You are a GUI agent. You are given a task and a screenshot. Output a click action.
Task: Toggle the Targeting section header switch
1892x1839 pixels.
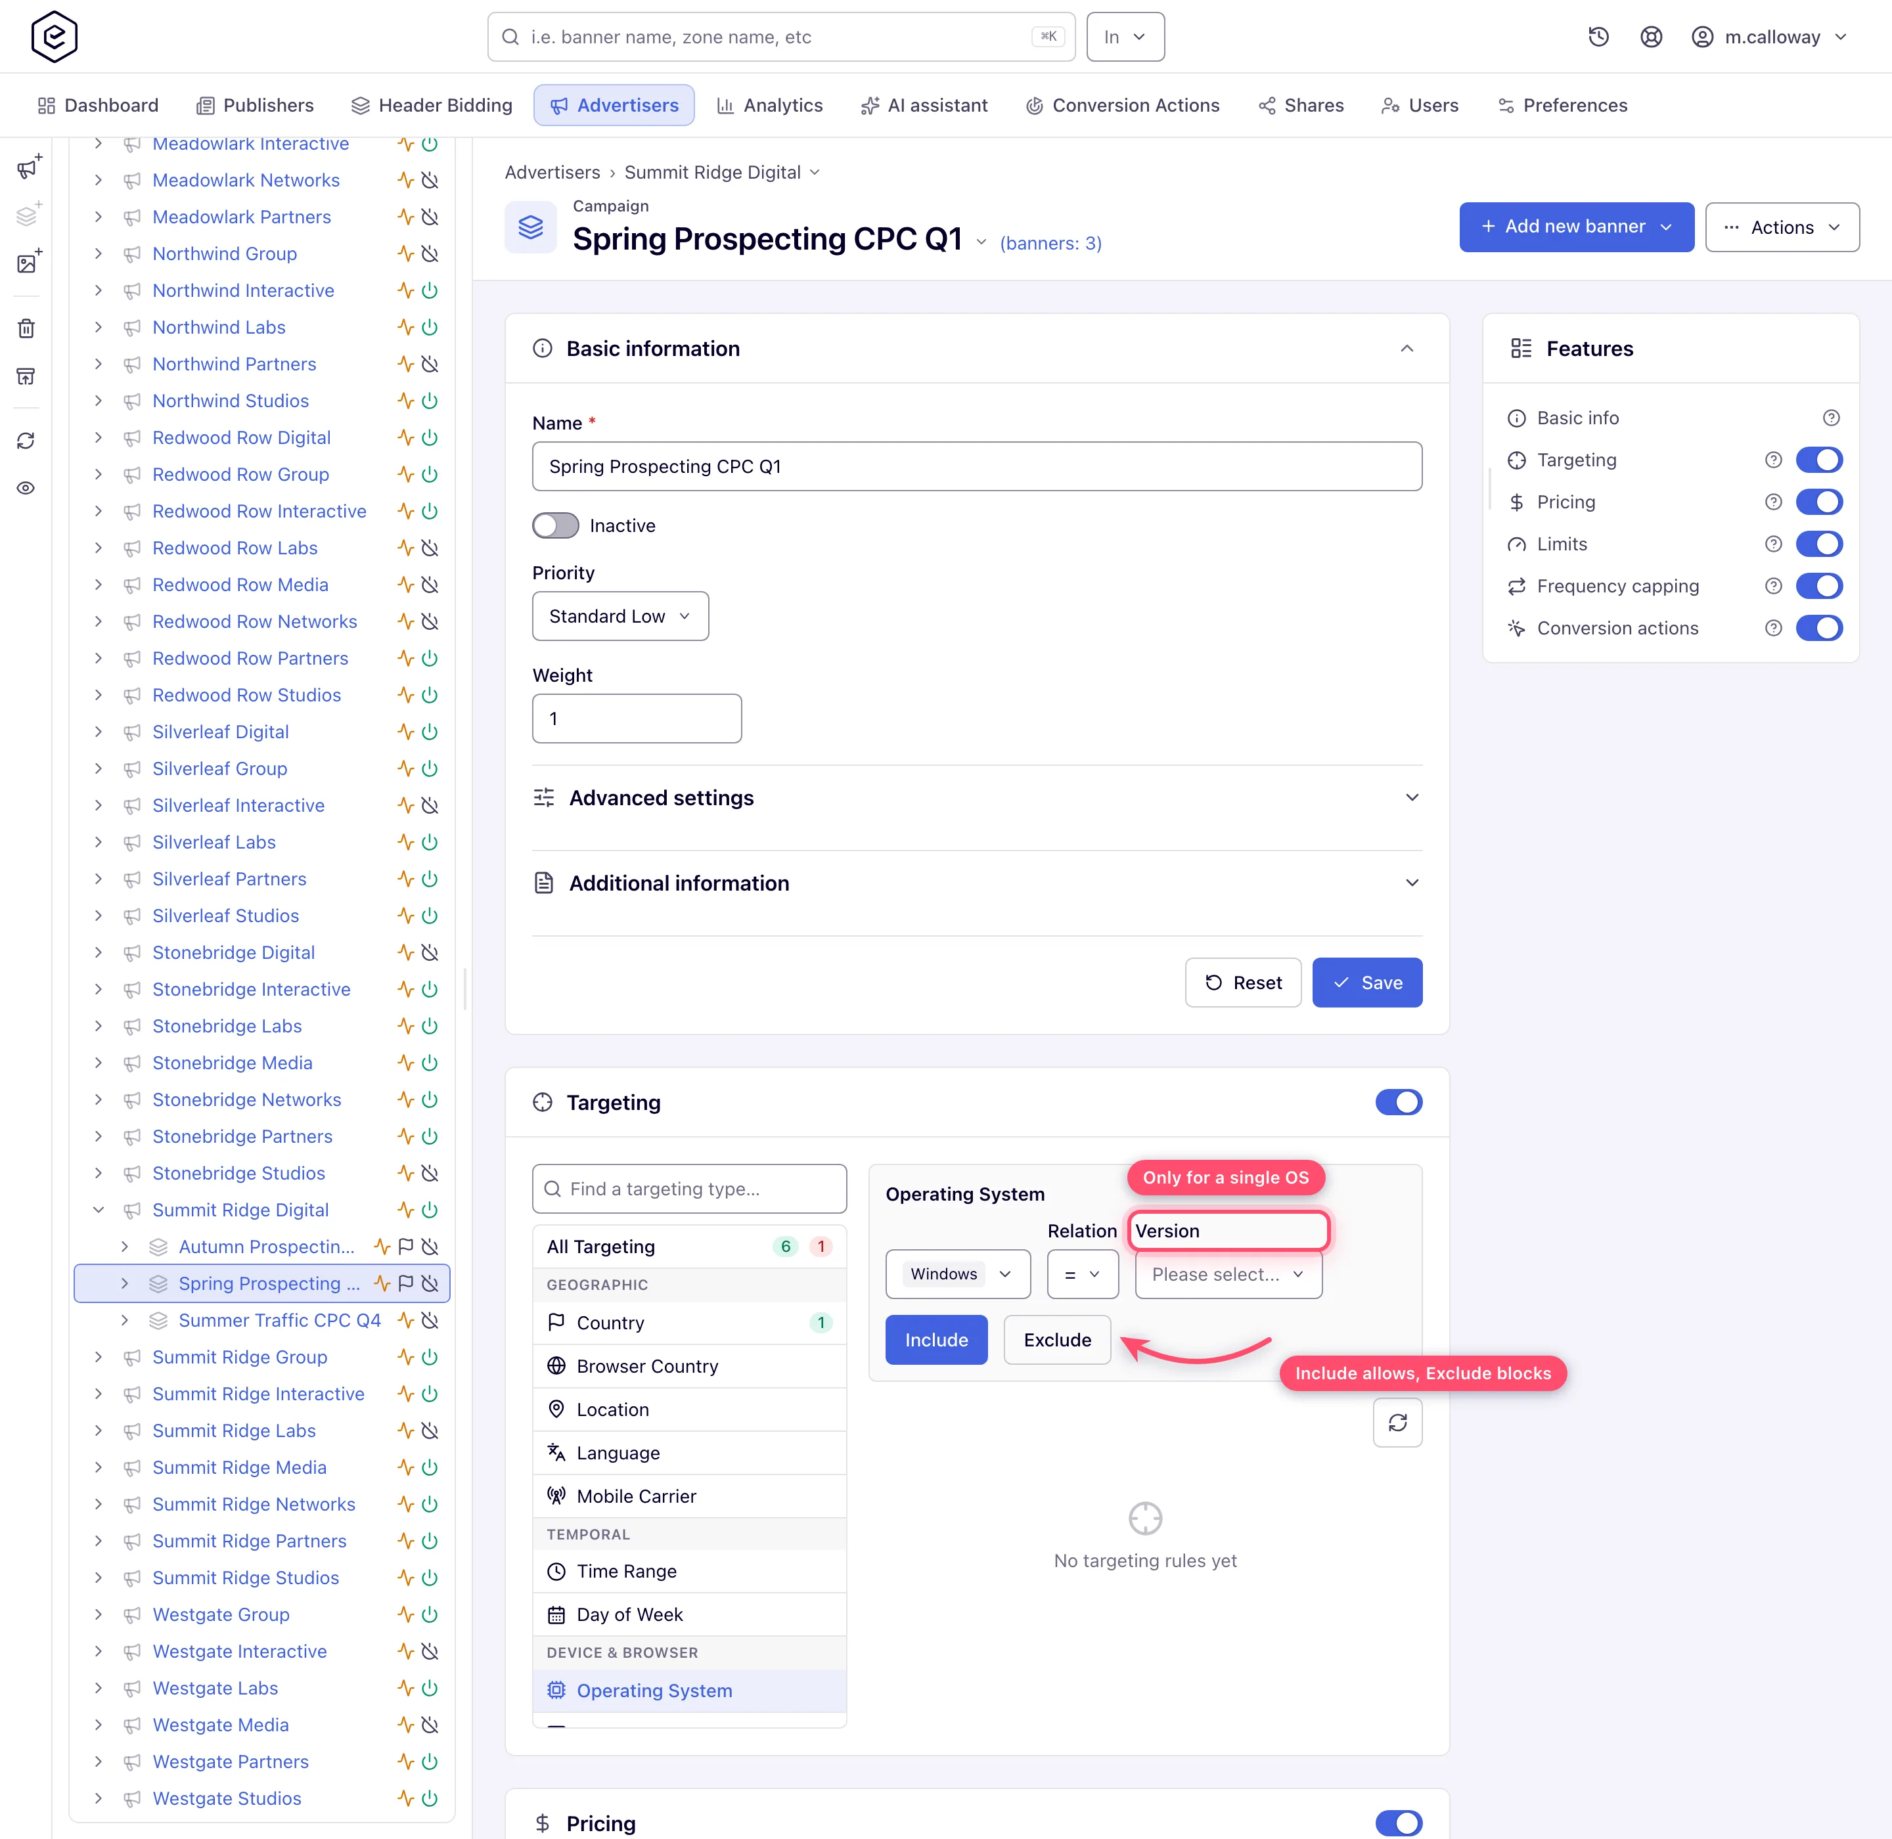coord(1398,1102)
